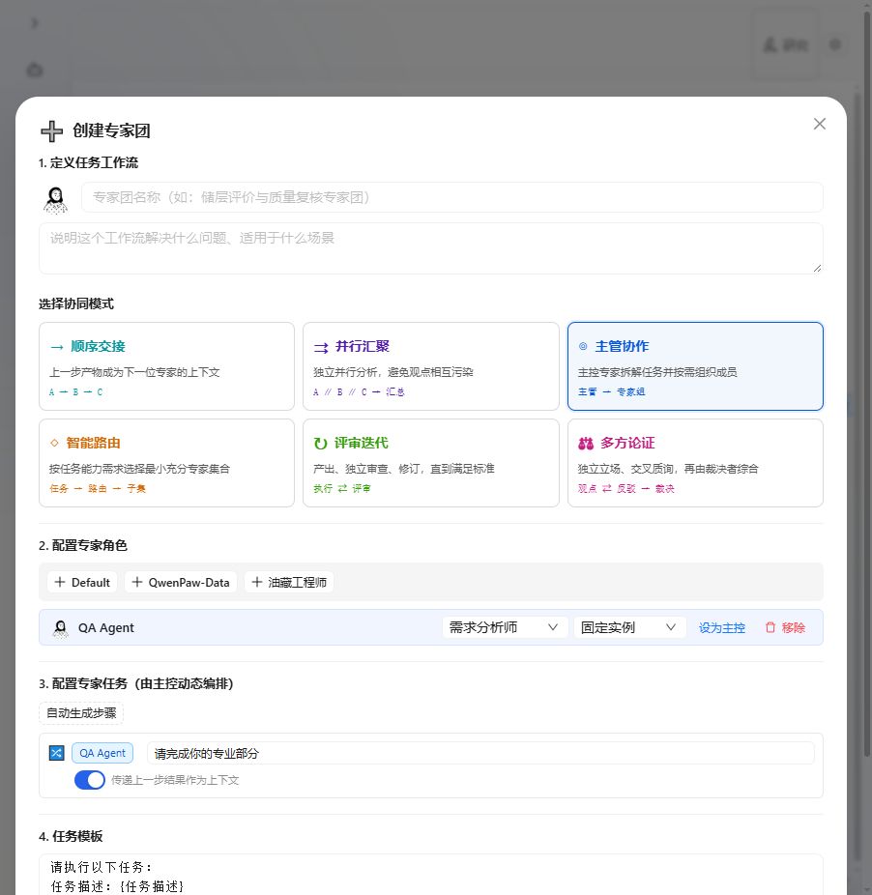
Task: Select the 智能路由 collaboration mode card
Action: pos(166,463)
